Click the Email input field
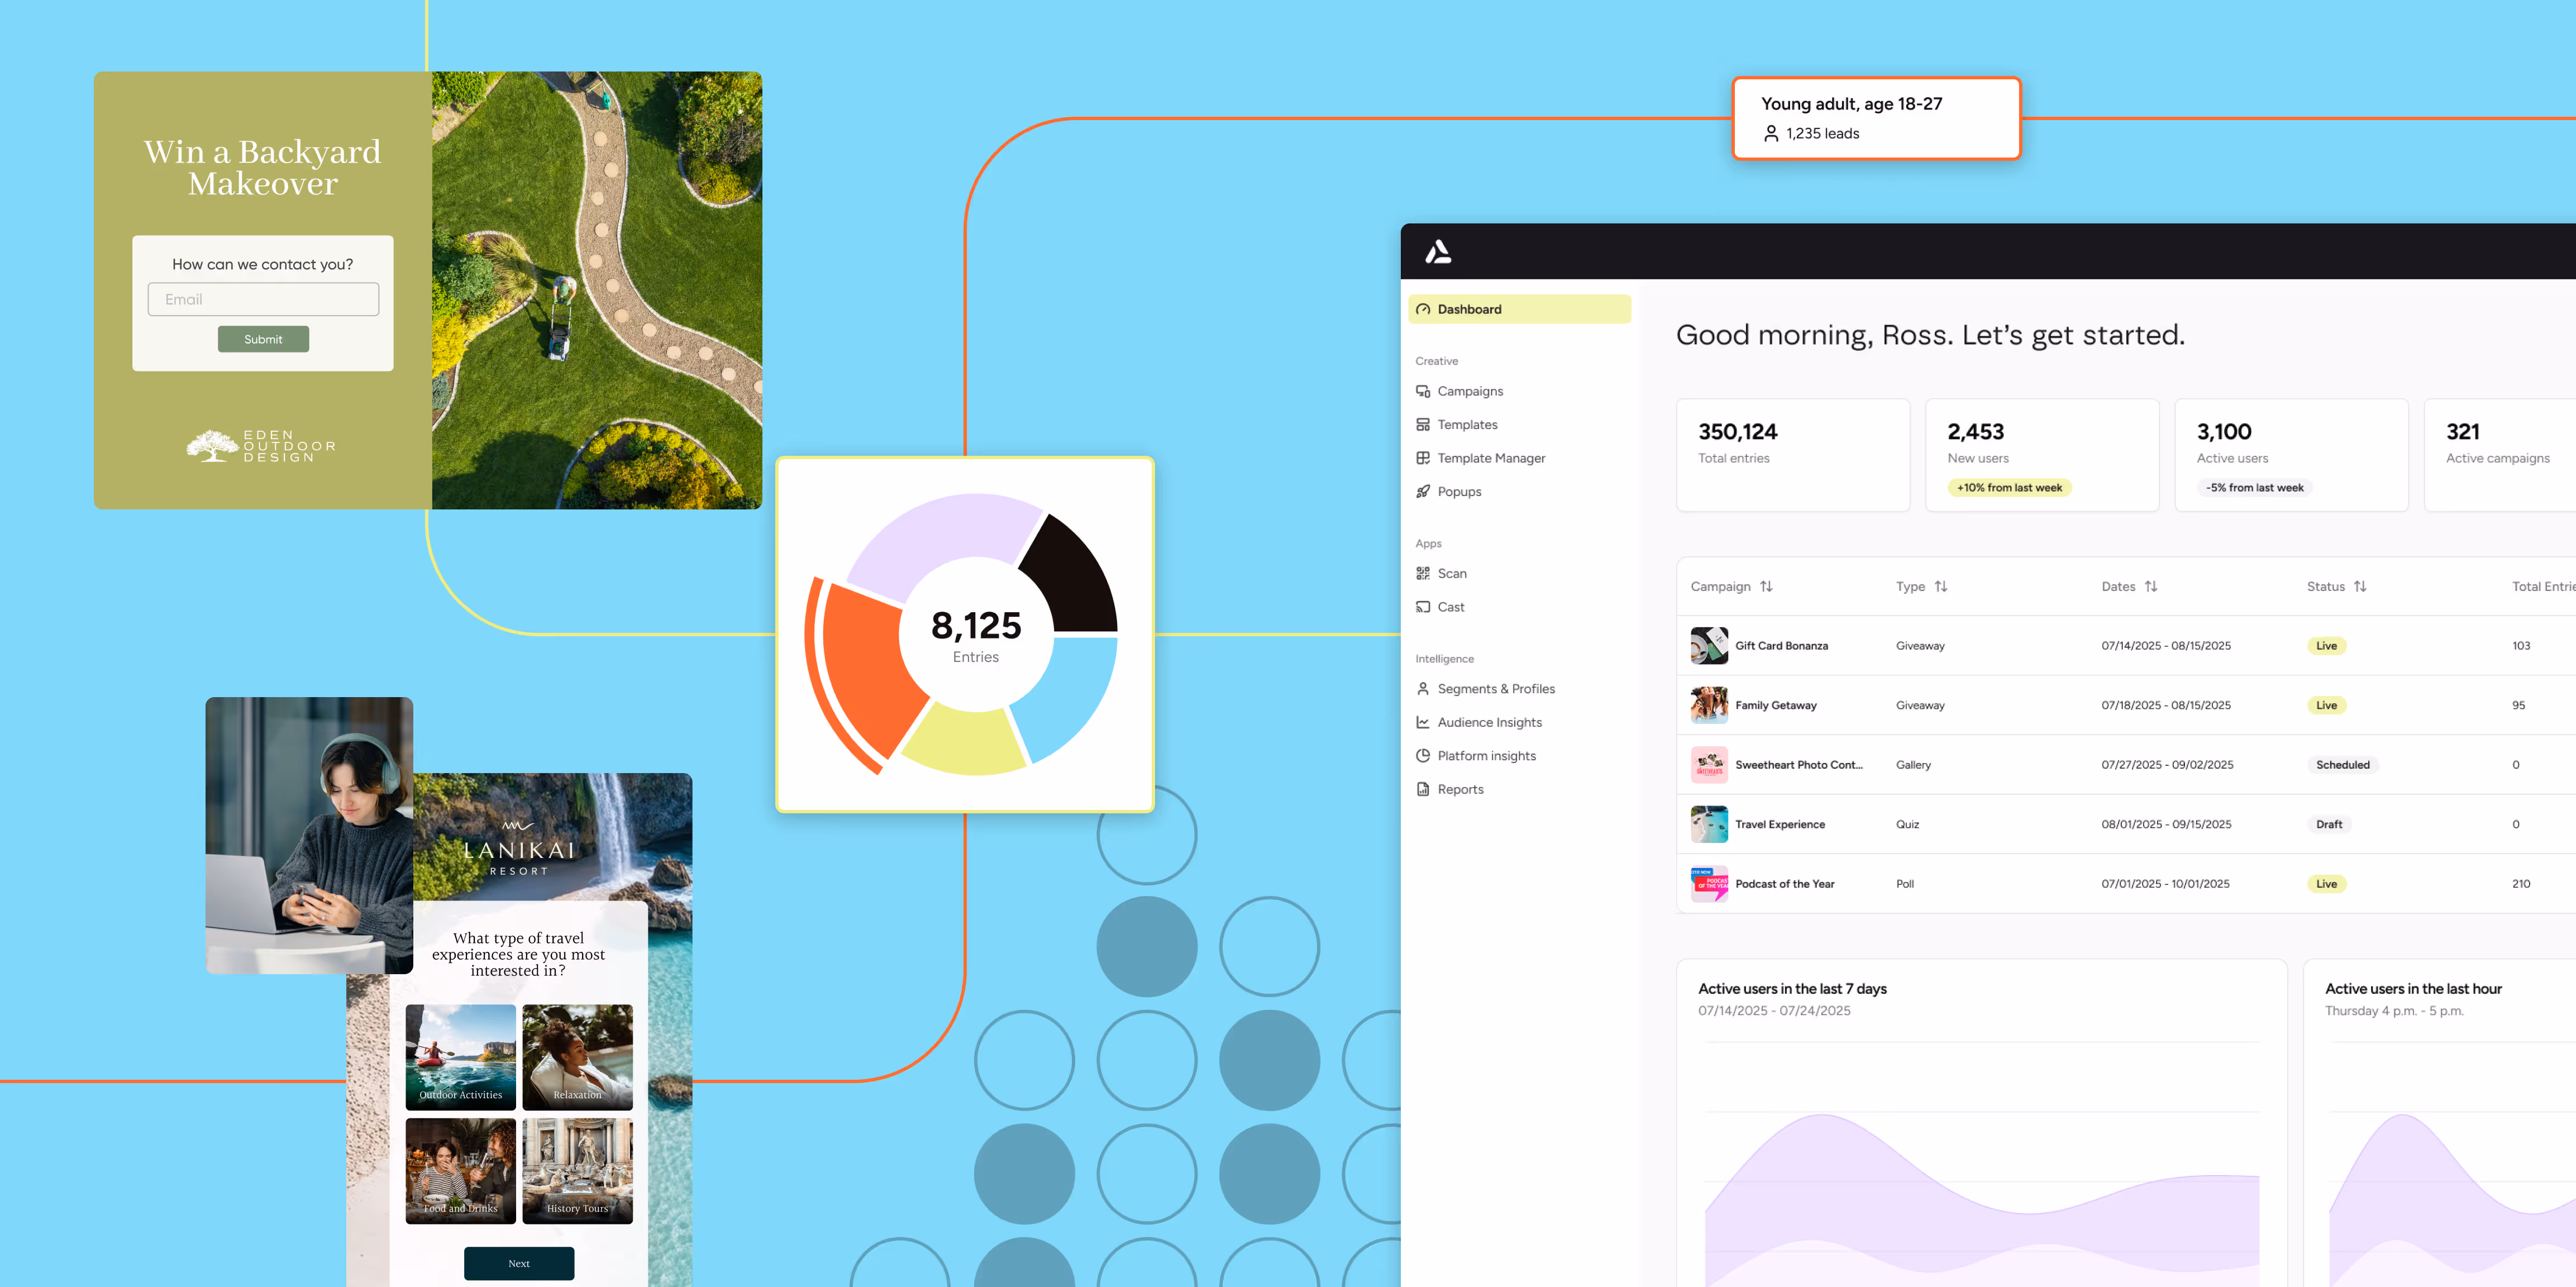The width and height of the screenshot is (2576, 1287). (x=263, y=299)
